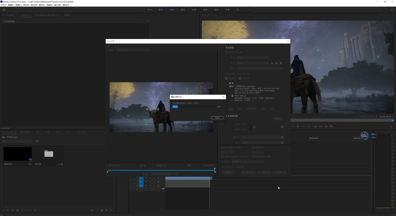Open the Program monitor button editor plus icon
Image resolution: width=396 pixels, height=216 pixels.
click(x=391, y=126)
